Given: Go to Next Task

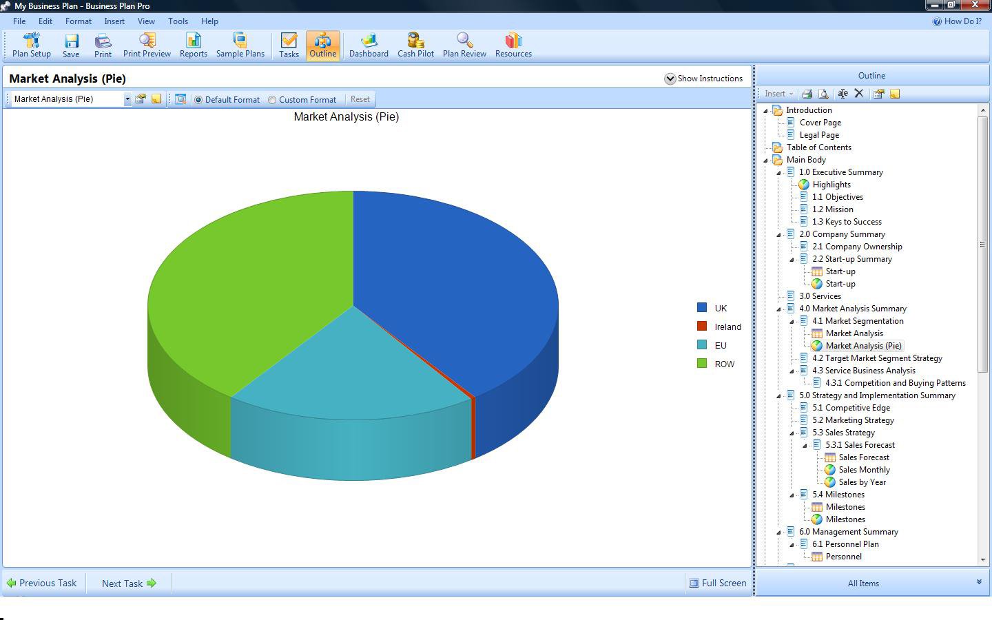Looking at the screenshot, I should [129, 583].
